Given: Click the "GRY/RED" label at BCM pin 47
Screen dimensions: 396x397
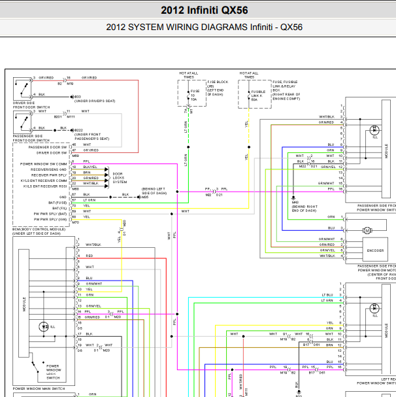Looking at the screenshot, I should click(x=91, y=150).
